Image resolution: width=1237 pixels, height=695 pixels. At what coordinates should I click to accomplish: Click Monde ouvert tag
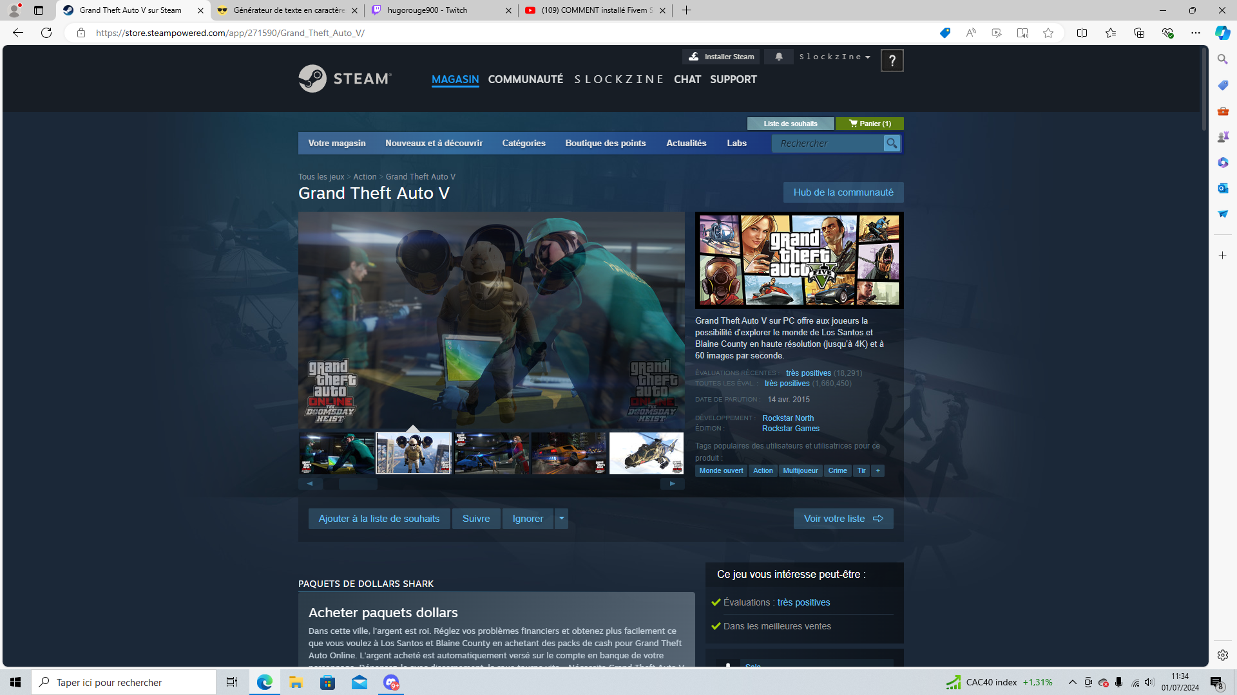(721, 471)
